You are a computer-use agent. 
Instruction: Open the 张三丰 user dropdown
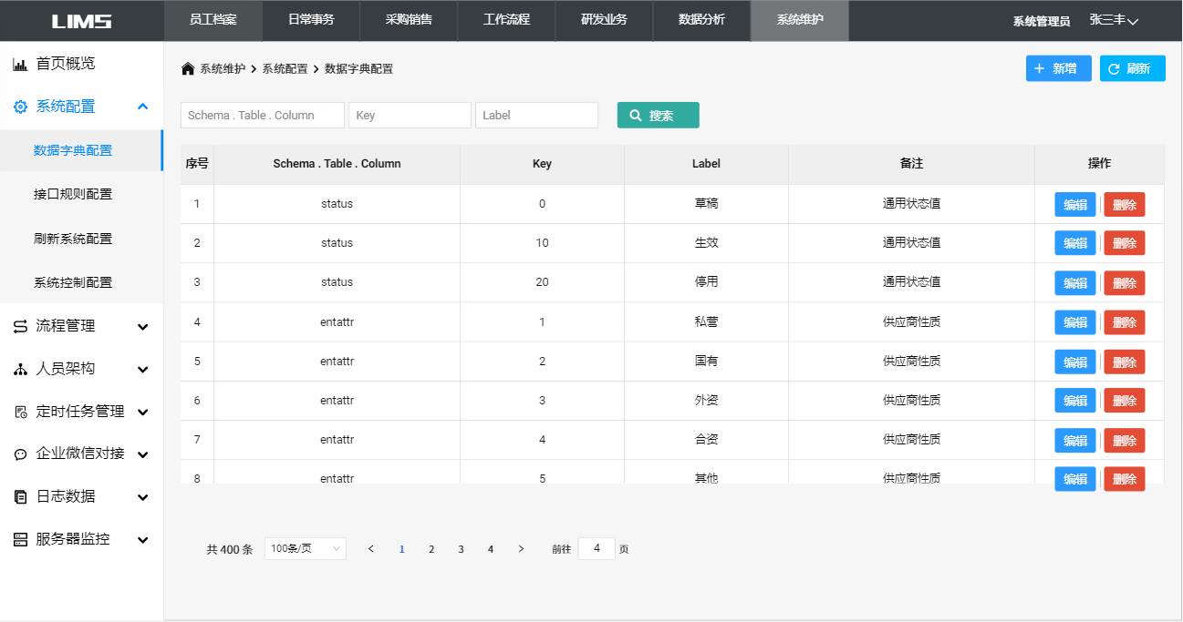tap(1114, 20)
